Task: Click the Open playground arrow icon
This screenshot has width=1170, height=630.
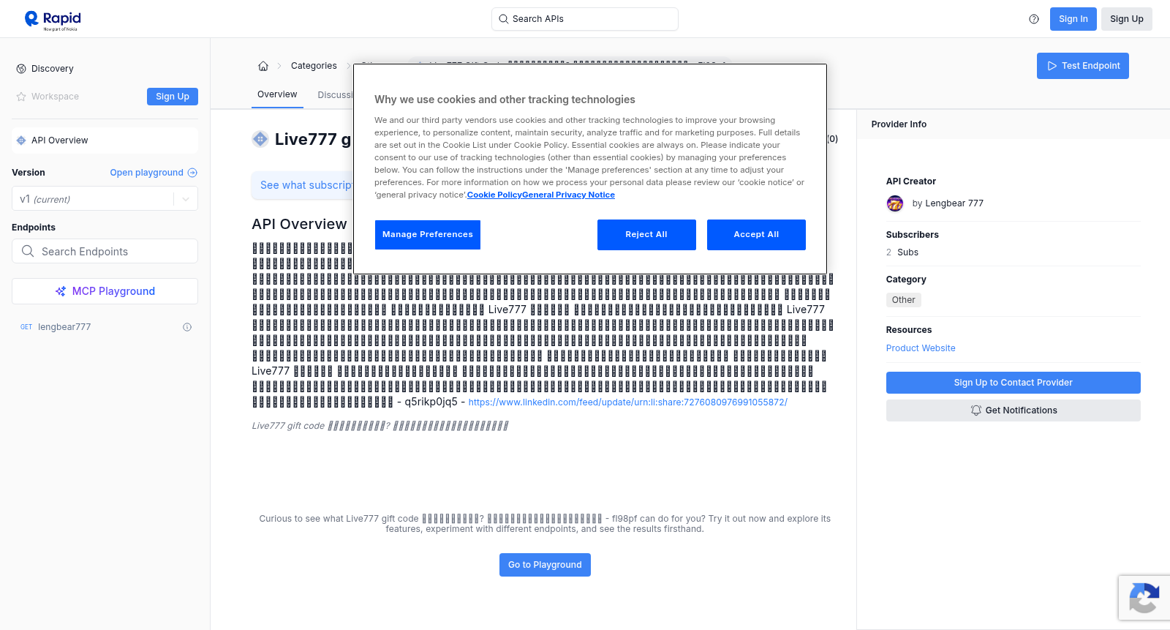Action: pyautogui.click(x=192, y=173)
